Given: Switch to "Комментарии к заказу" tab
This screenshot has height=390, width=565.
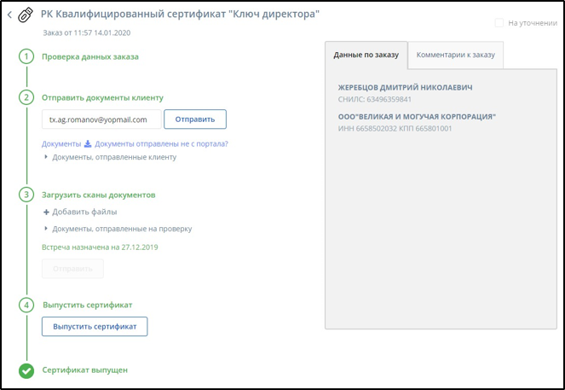Looking at the screenshot, I should (x=455, y=55).
